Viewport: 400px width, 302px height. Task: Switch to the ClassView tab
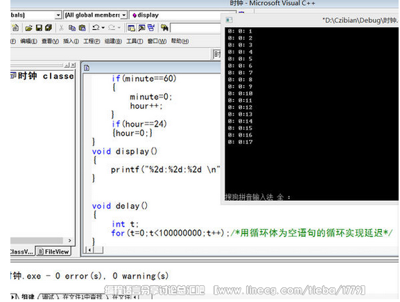22,252
